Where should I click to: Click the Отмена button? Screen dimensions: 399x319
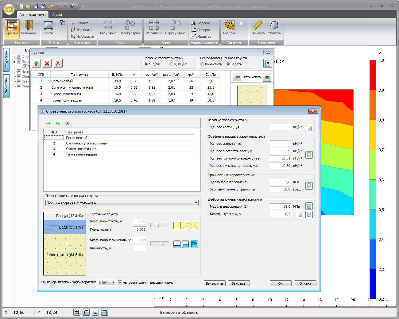(305, 283)
